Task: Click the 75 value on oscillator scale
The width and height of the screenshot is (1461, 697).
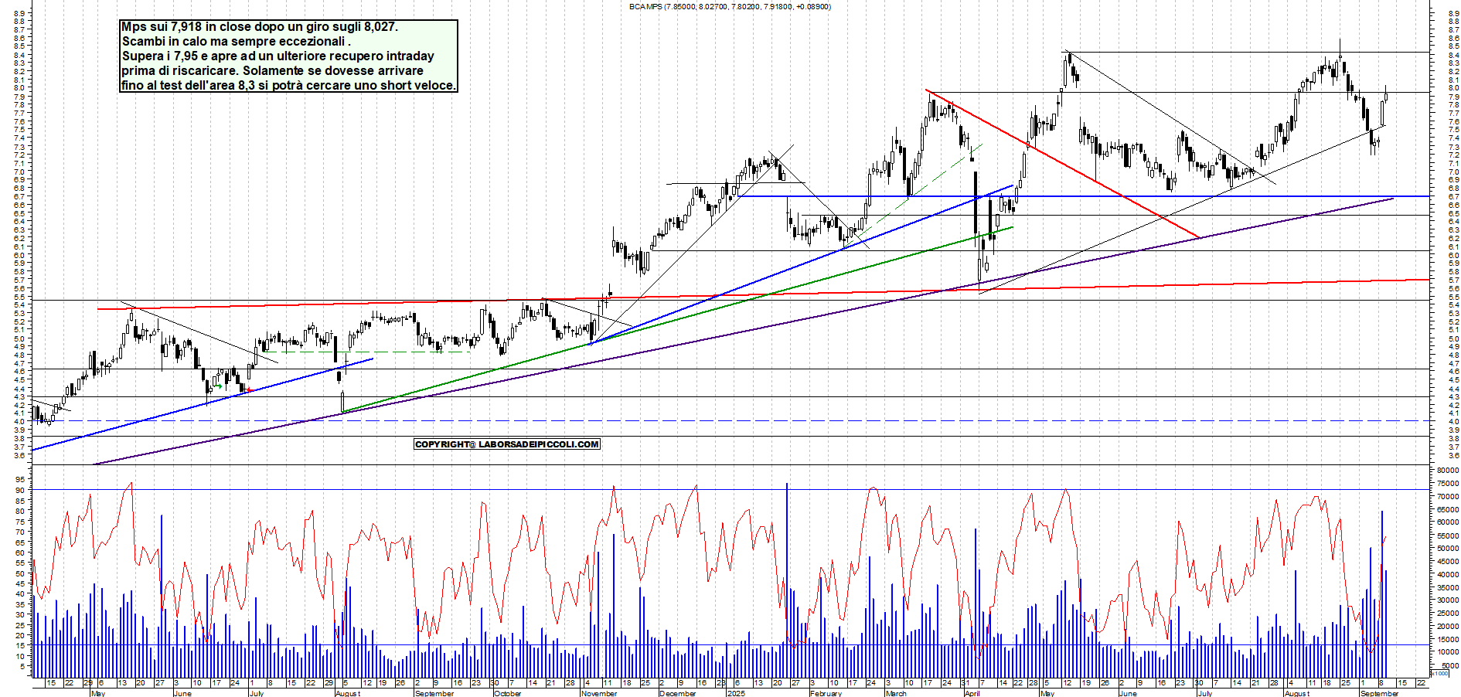Action: point(20,522)
